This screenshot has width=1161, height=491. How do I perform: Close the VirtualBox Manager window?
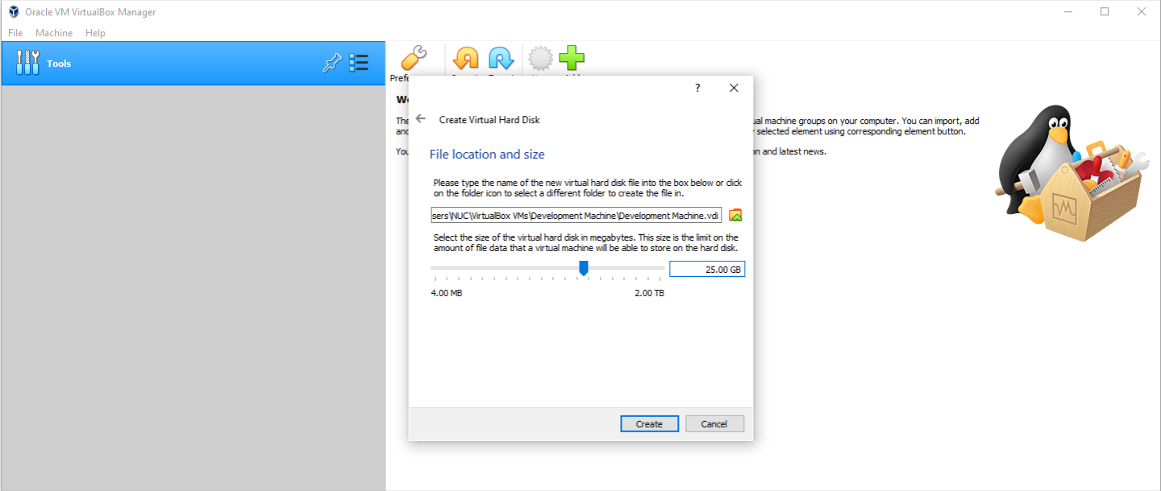coord(1142,12)
